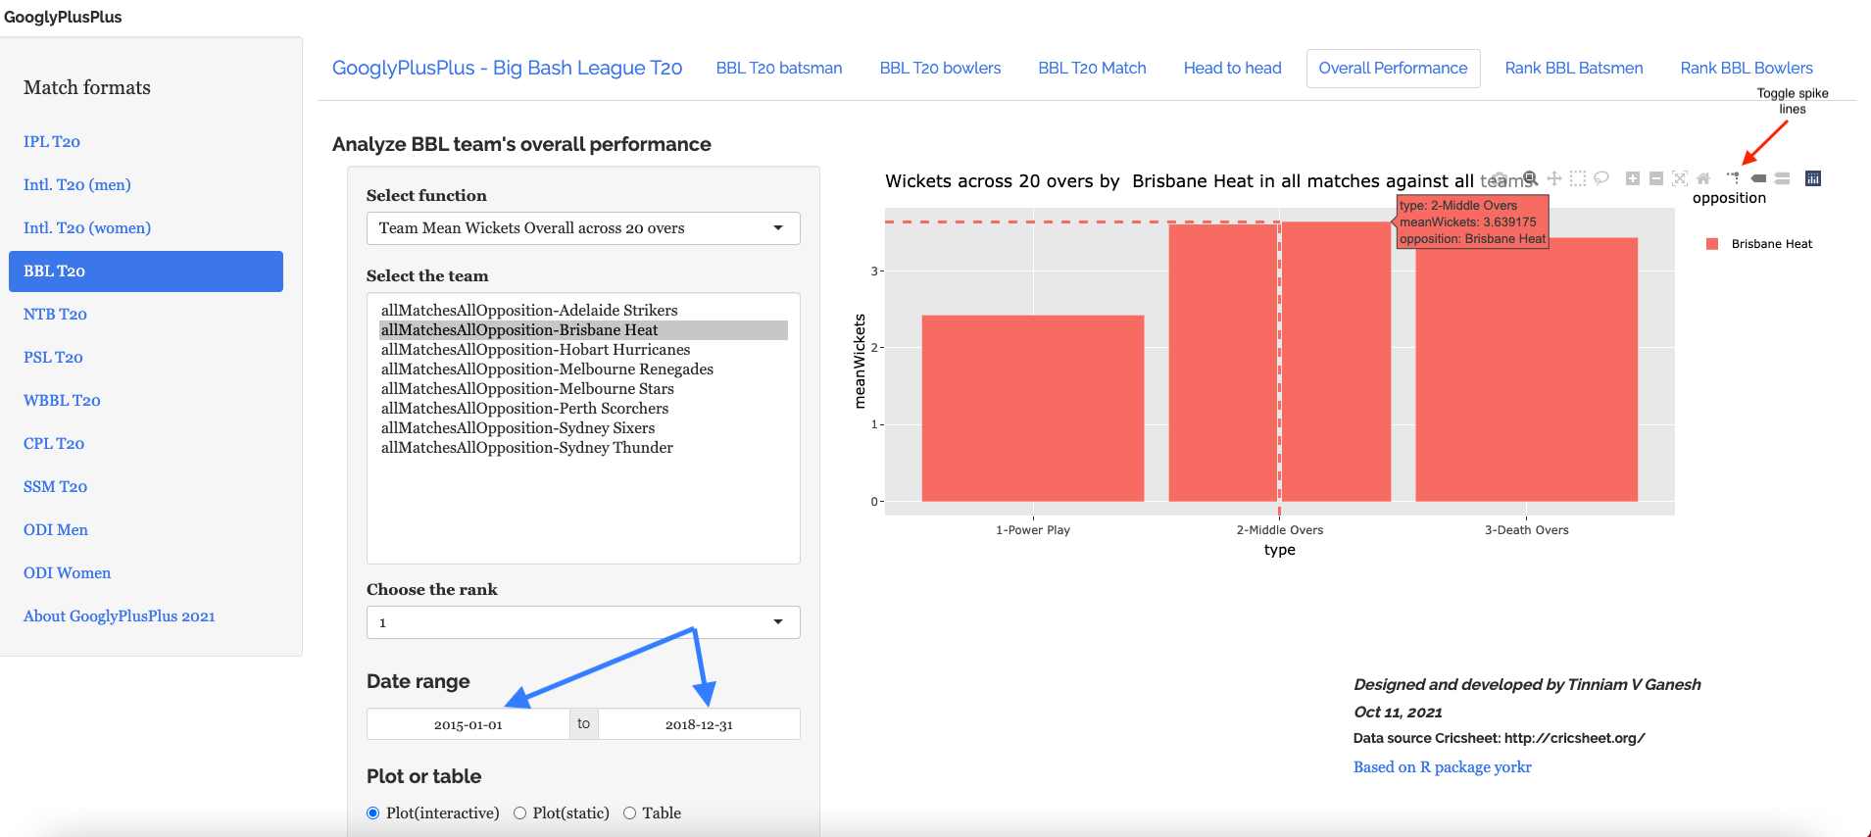The height and width of the screenshot is (837, 1871).
Task: Expand the Choose the rank dropdown
Action: point(583,622)
